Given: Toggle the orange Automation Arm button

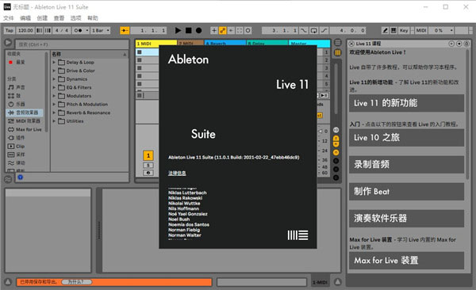Looking at the screenshot, I should [x=223, y=30].
